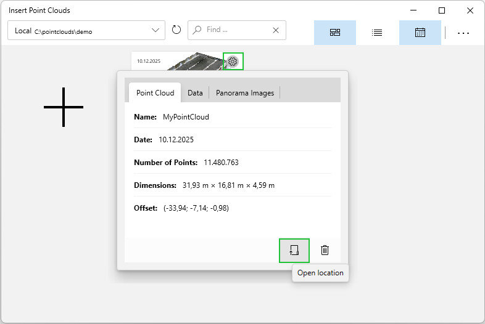Switch to the Data tab
485x324 pixels.
click(195, 93)
